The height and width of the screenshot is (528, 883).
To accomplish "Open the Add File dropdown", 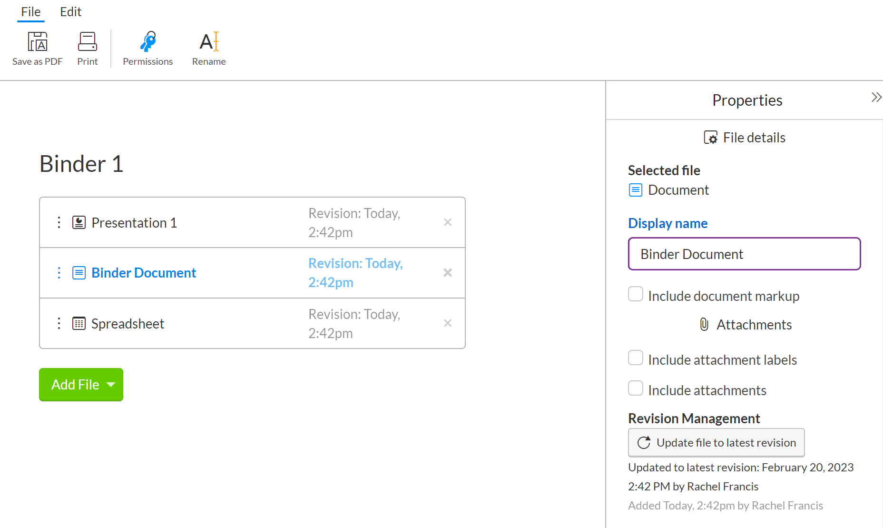I will tap(81, 384).
